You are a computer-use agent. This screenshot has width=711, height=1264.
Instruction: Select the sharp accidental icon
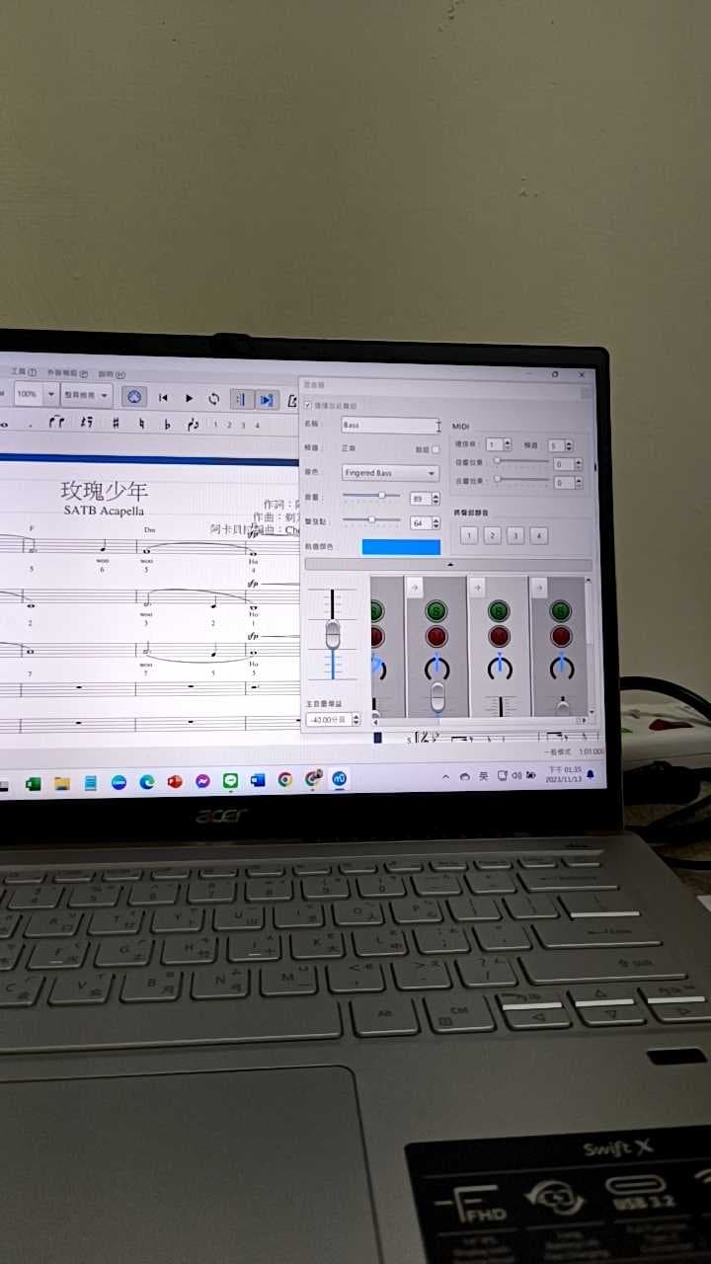116,424
